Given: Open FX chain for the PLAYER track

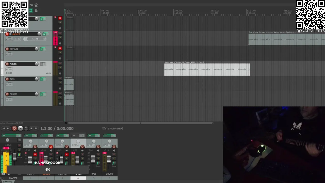Looking at the screenshot, I should [x=41, y=64].
